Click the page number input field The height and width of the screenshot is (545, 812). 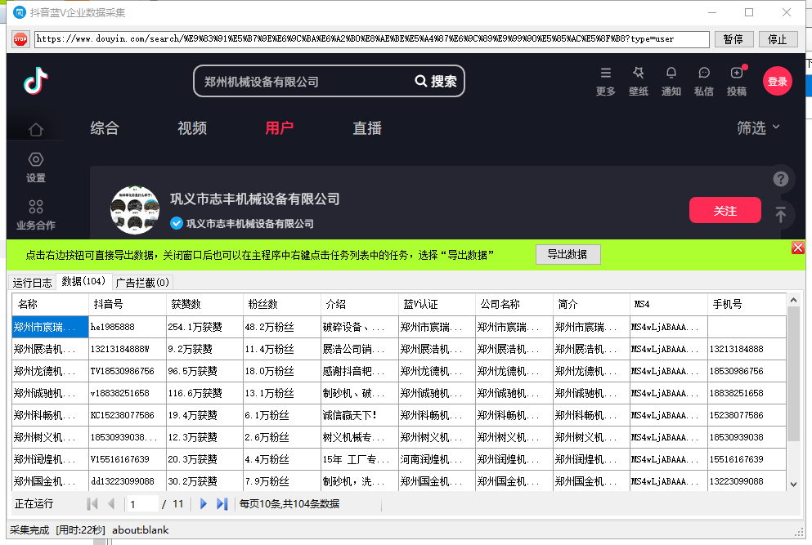[x=142, y=503]
